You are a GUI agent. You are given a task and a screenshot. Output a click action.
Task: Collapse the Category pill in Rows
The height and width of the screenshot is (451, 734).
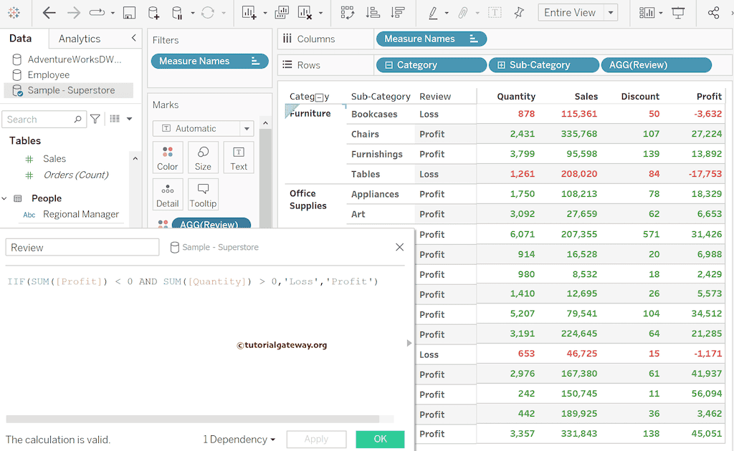pyautogui.click(x=389, y=65)
